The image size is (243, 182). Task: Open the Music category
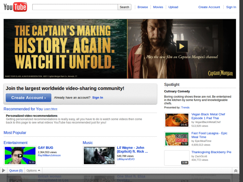coord(88,143)
